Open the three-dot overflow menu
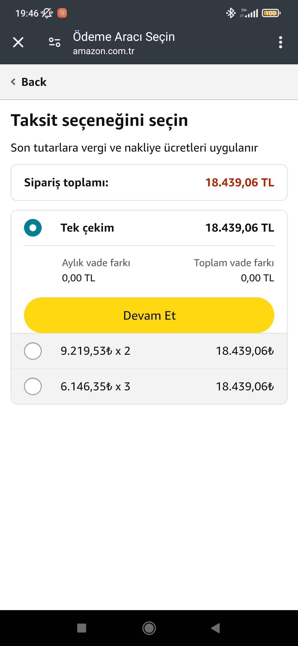298x646 pixels. (280, 42)
